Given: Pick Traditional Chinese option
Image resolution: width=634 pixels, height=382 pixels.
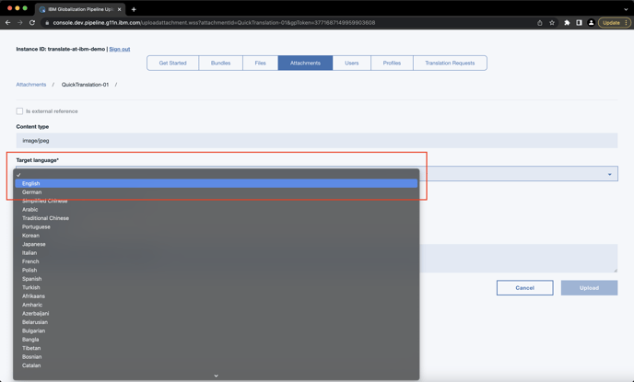Looking at the screenshot, I should (x=217, y=218).
